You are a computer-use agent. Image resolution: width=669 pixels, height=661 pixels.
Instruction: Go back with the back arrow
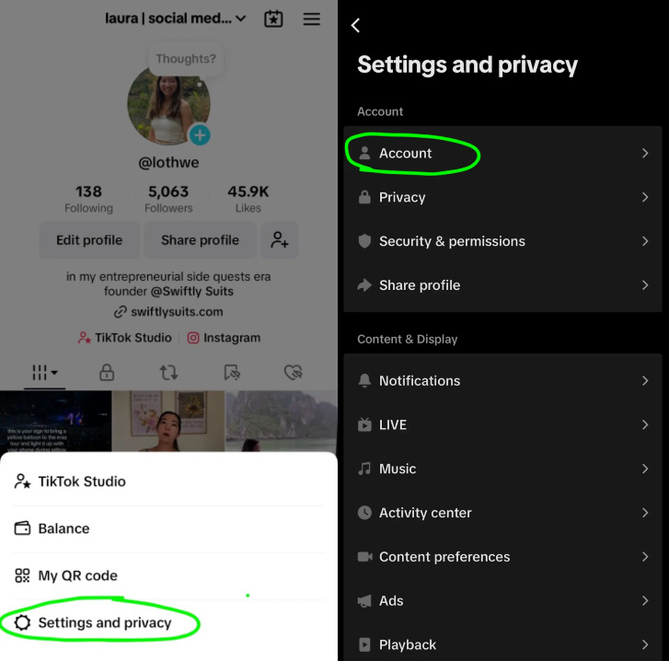356,26
